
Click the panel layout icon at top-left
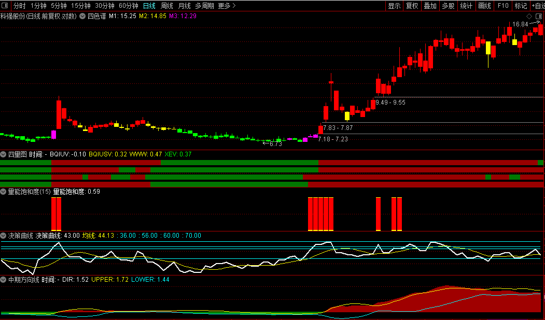click(x=5, y=6)
